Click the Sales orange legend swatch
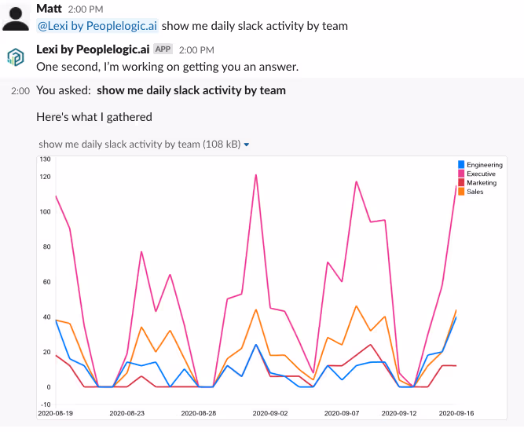 461,192
